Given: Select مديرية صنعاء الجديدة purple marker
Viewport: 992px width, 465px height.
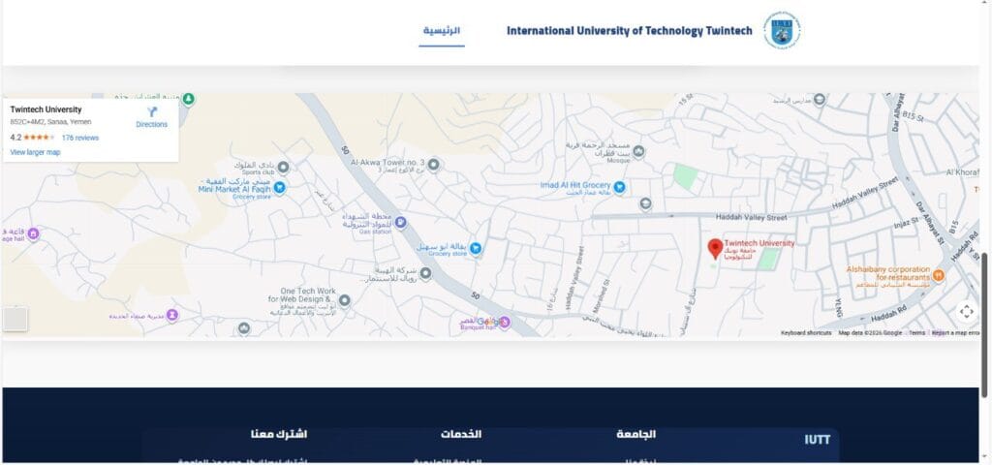Looking at the screenshot, I should tap(172, 315).
